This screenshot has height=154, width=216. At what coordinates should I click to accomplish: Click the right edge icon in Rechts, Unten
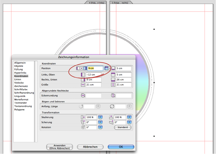tap(83, 80)
